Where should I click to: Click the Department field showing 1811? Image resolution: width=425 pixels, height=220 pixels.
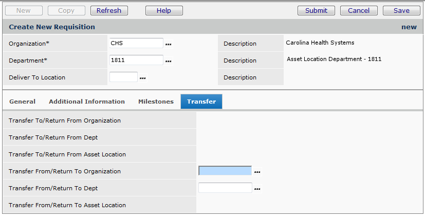[x=136, y=61]
